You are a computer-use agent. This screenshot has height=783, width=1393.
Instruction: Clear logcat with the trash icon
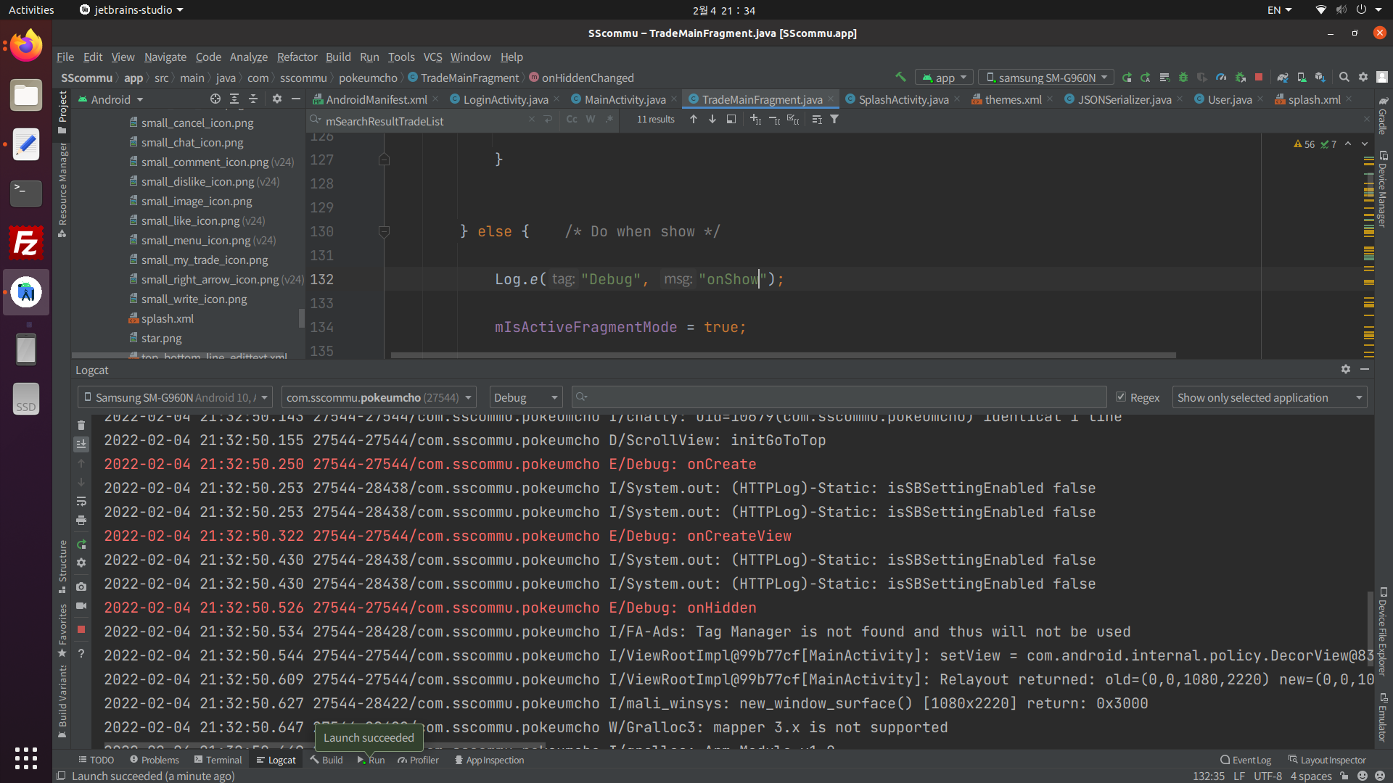pos(81,425)
